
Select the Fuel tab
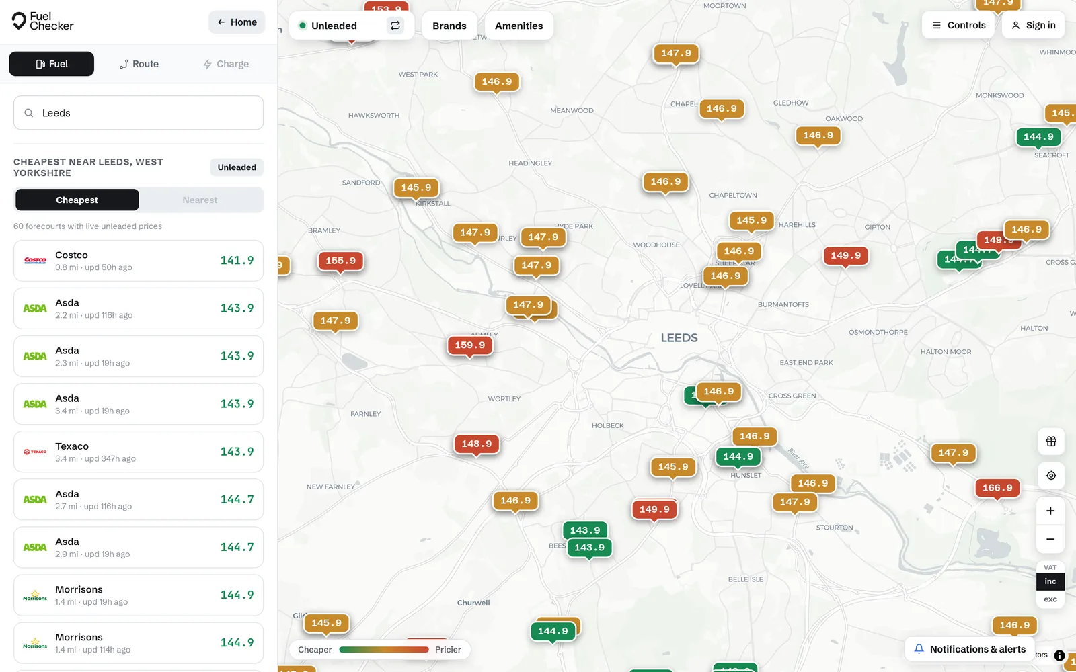click(x=52, y=64)
